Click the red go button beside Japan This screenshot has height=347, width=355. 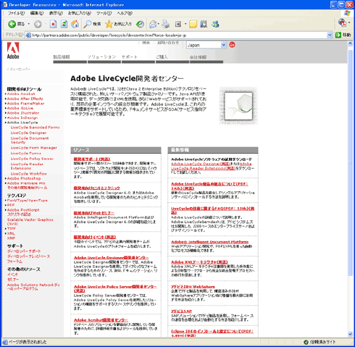(x=232, y=45)
